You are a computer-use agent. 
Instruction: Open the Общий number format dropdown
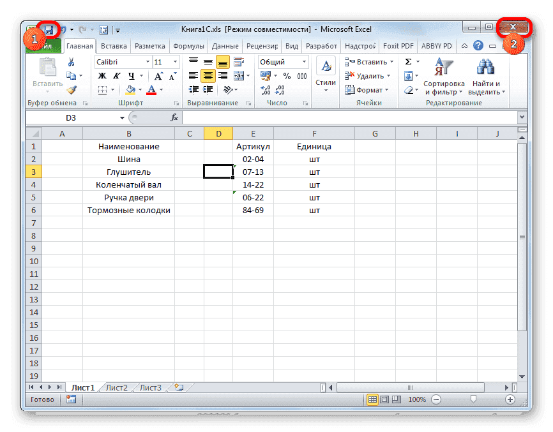click(305, 61)
